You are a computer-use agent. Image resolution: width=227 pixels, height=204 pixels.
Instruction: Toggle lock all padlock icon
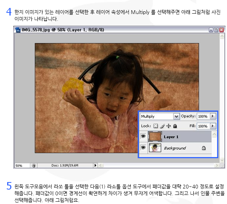point(175,126)
